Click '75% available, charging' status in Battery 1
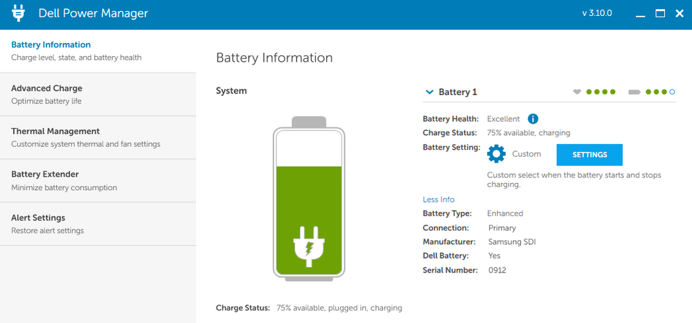692x323 pixels. click(529, 132)
